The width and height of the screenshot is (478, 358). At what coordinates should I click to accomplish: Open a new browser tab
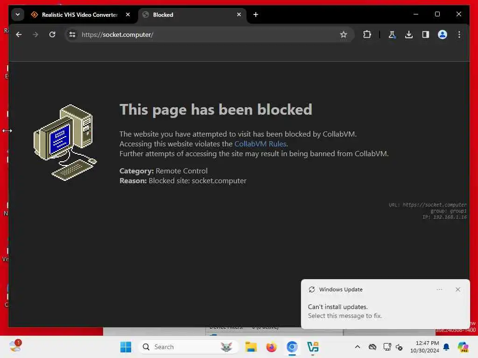coord(256,14)
